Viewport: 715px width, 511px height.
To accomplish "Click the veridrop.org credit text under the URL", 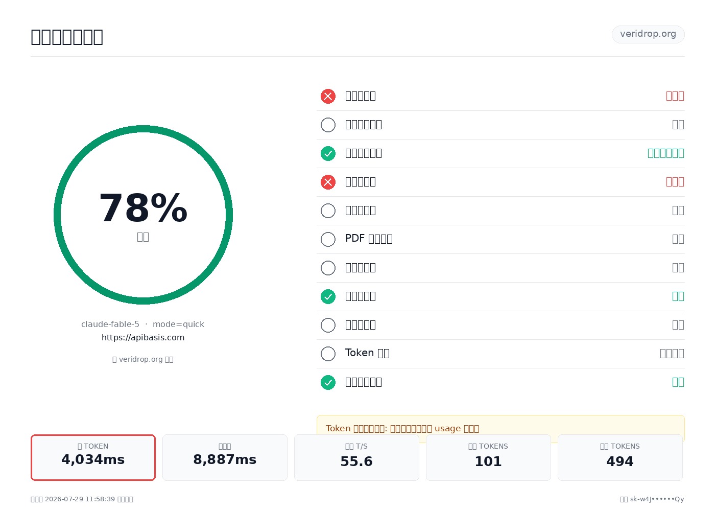I will tap(143, 359).
